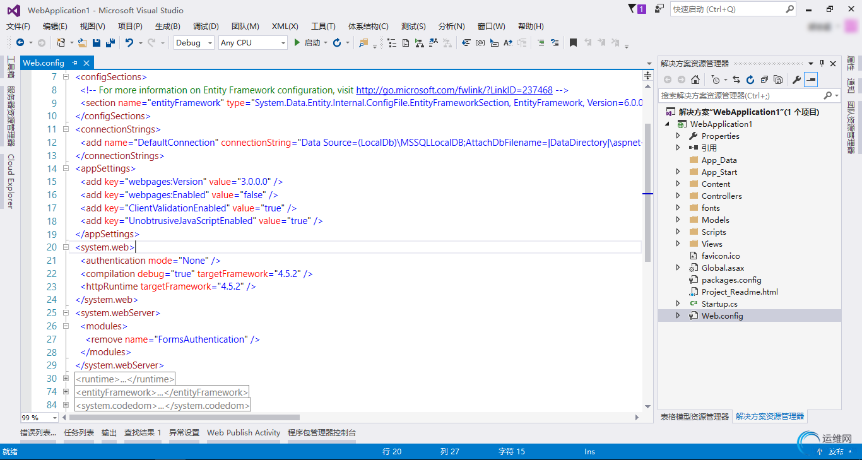Image resolution: width=862 pixels, height=460 pixels.
Task: Click the Navigate Backward arrow in toolbar
Action: point(20,43)
